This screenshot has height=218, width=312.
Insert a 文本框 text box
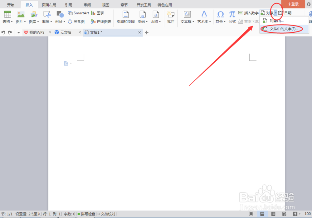(187, 15)
